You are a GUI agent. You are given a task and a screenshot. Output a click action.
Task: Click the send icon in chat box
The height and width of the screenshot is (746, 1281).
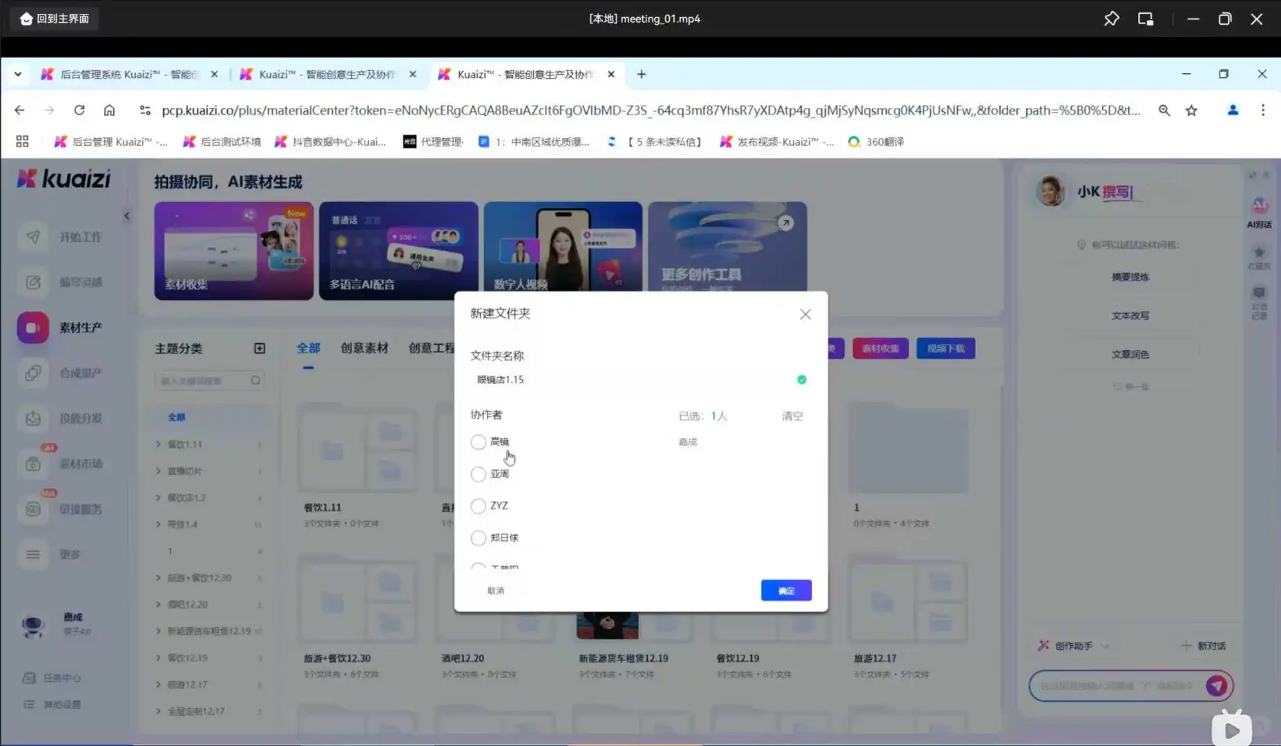click(1217, 686)
